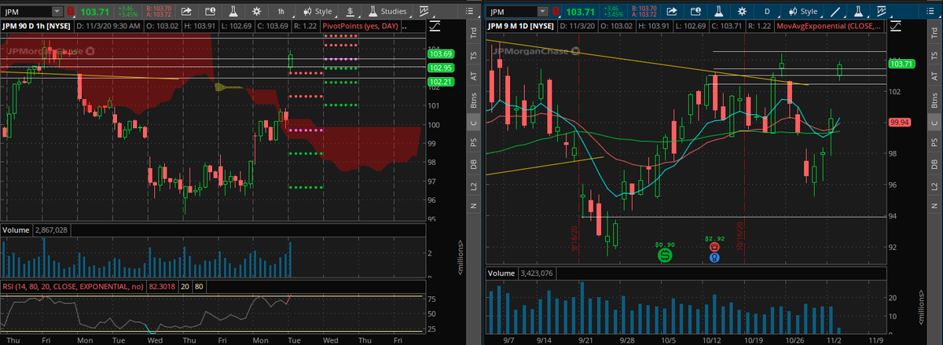Screen dimensions: 943x345
Task: Open the list menu icon in right chart
Action: pos(930,12)
